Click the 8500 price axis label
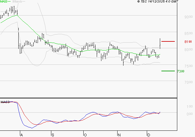The width and height of the screenshot is (195, 137). (188, 33)
